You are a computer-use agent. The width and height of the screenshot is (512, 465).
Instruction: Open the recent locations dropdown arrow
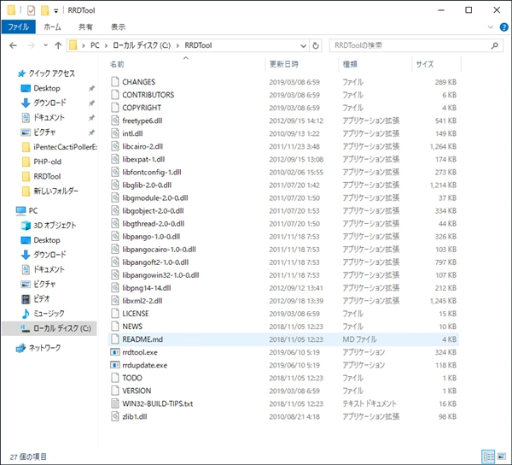(x=45, y=45)
